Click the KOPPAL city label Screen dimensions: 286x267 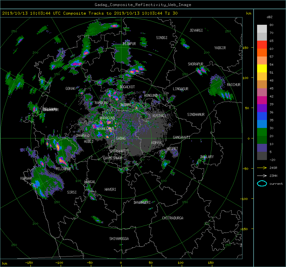157,143
